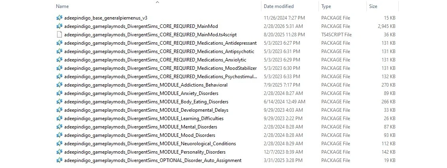Click the generalpiemenus_v3 package file icon
The height and width of the screenshot is (168, 447).
[x=59, y=18]
